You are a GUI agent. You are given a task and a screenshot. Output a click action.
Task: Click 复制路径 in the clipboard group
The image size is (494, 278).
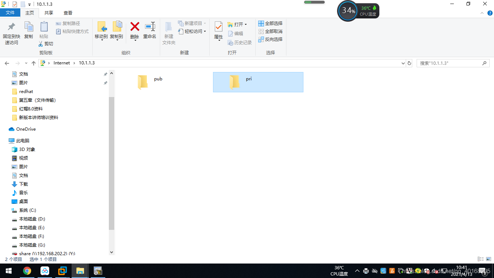(x=68, y=24)
